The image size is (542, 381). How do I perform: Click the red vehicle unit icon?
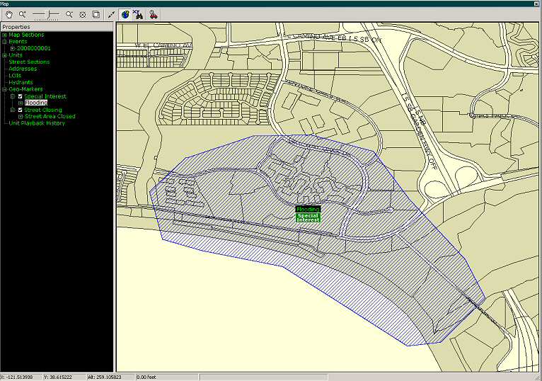(153, 14)
